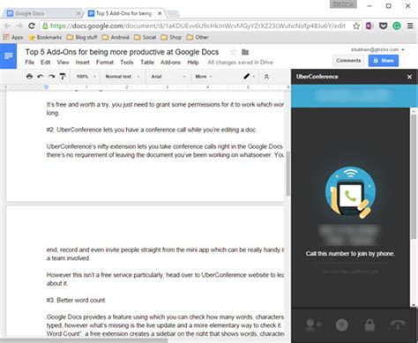The image size is (418, 343).
Task: Click the document title text
Action: [x=122, y=52]
